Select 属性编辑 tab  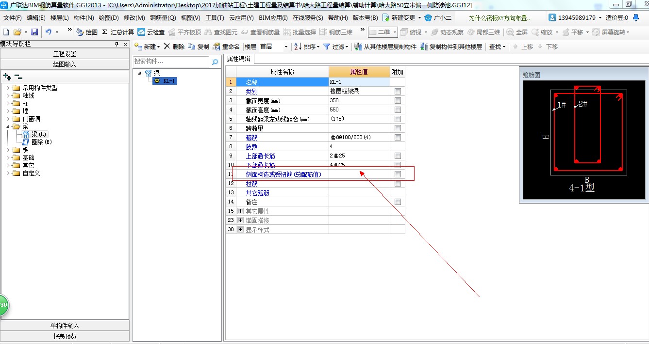[239, 59]
